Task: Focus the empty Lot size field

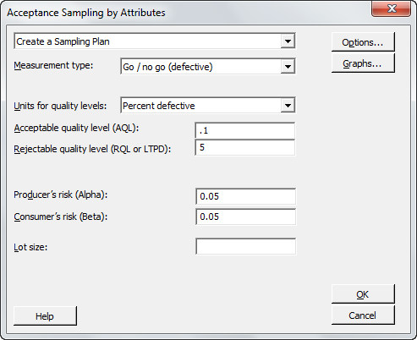Action: (x=245, y=246)
